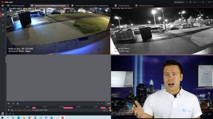Image resolution: width=213 pixels, height=119 pixels.
Task: Open the Техническое обслуживание и управление tab
Action: [90, 6]
